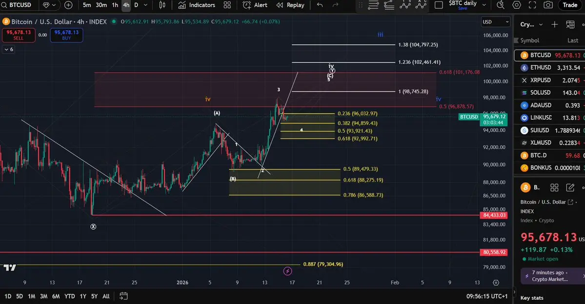Screen dimensions: 585x304
Task: Open go-to-date calendar icon
Action: click(123, 296)
